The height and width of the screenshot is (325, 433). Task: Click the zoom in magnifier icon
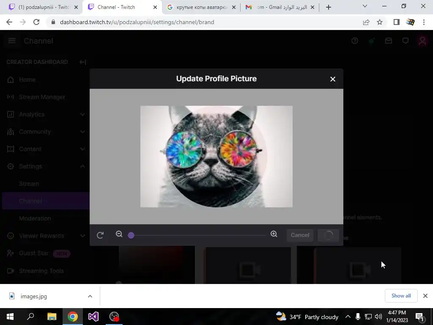(x=274, y=234)
